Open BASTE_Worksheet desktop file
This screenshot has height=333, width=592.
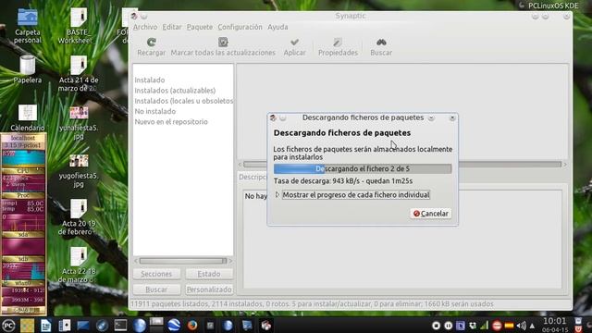pos(79,26)
